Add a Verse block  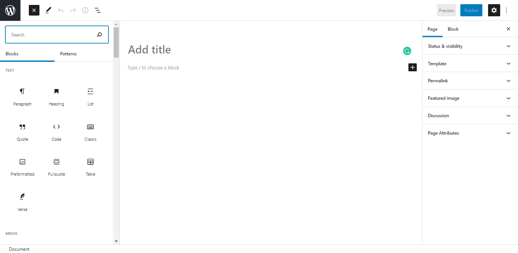click(x=22, y=202)
